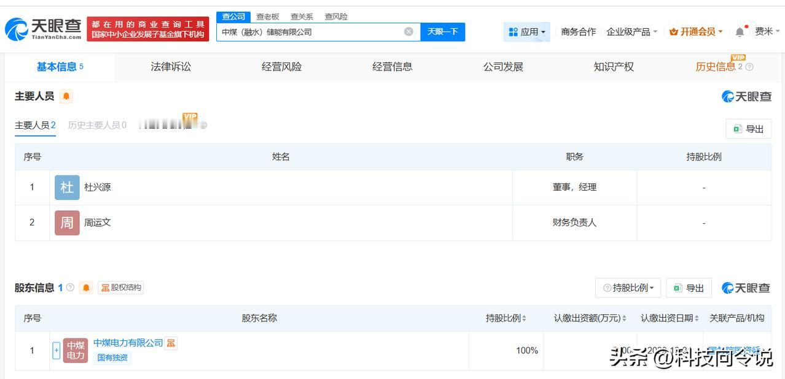Open the 中煤电力有限公司 company link
785x379 pixels.
pos(128,343)
